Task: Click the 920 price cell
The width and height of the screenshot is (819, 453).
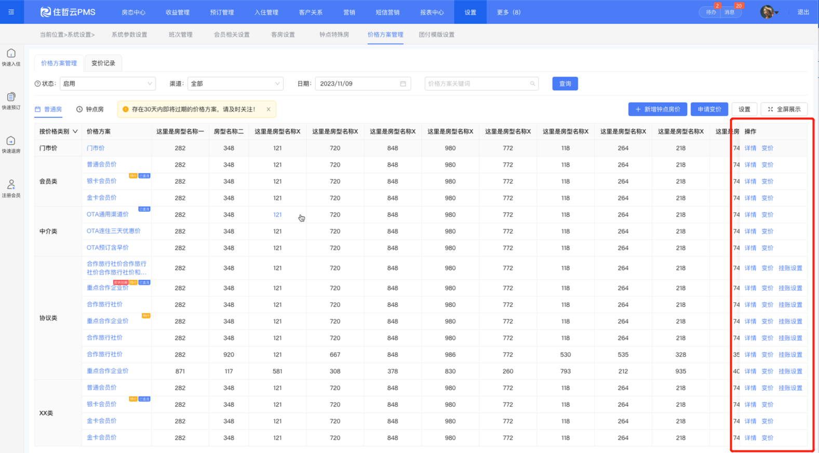Action: [229, 354]
